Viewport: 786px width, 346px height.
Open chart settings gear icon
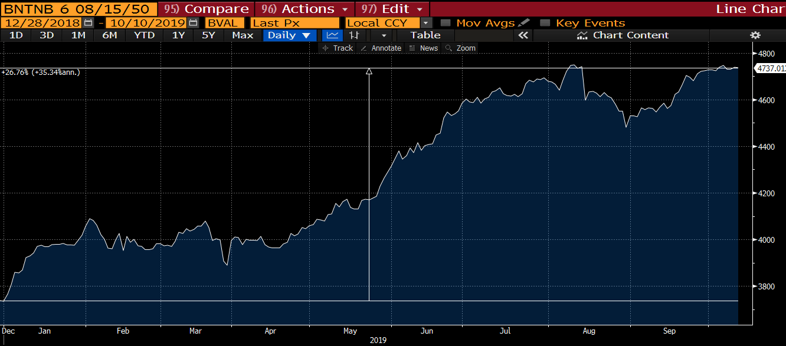[x=755, y=35]
